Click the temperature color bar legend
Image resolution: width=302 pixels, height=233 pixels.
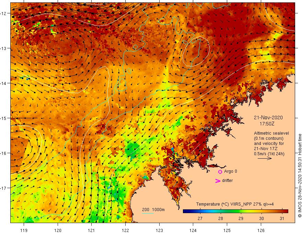click(x=235, y=211)
